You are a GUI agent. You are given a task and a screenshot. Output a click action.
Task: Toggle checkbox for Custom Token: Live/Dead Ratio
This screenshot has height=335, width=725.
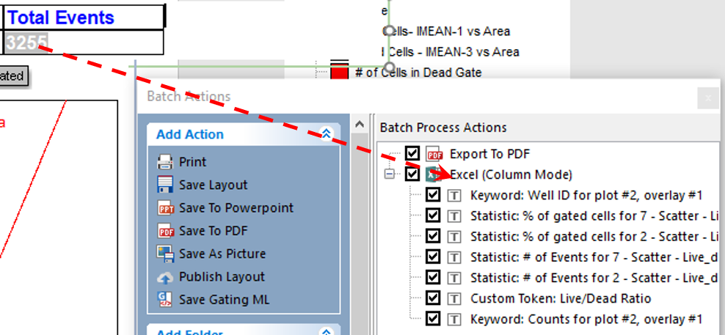[433, 298]
